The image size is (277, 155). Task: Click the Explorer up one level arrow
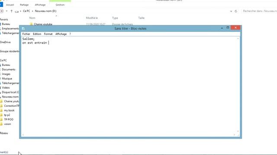(12, 11)
